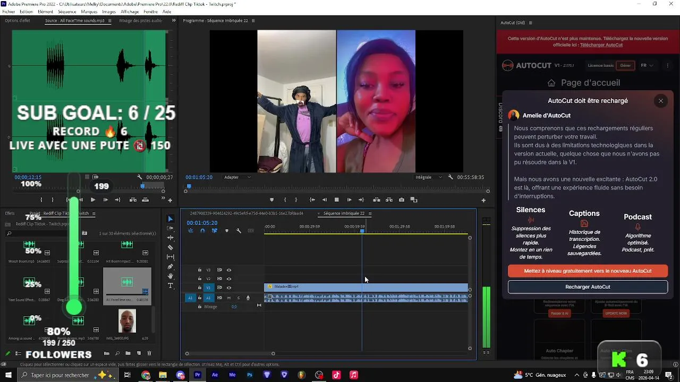Mute audio track A1 with M button
This screenshot has width=680, height=382.
pyautogui.click(x=229, y=298)
